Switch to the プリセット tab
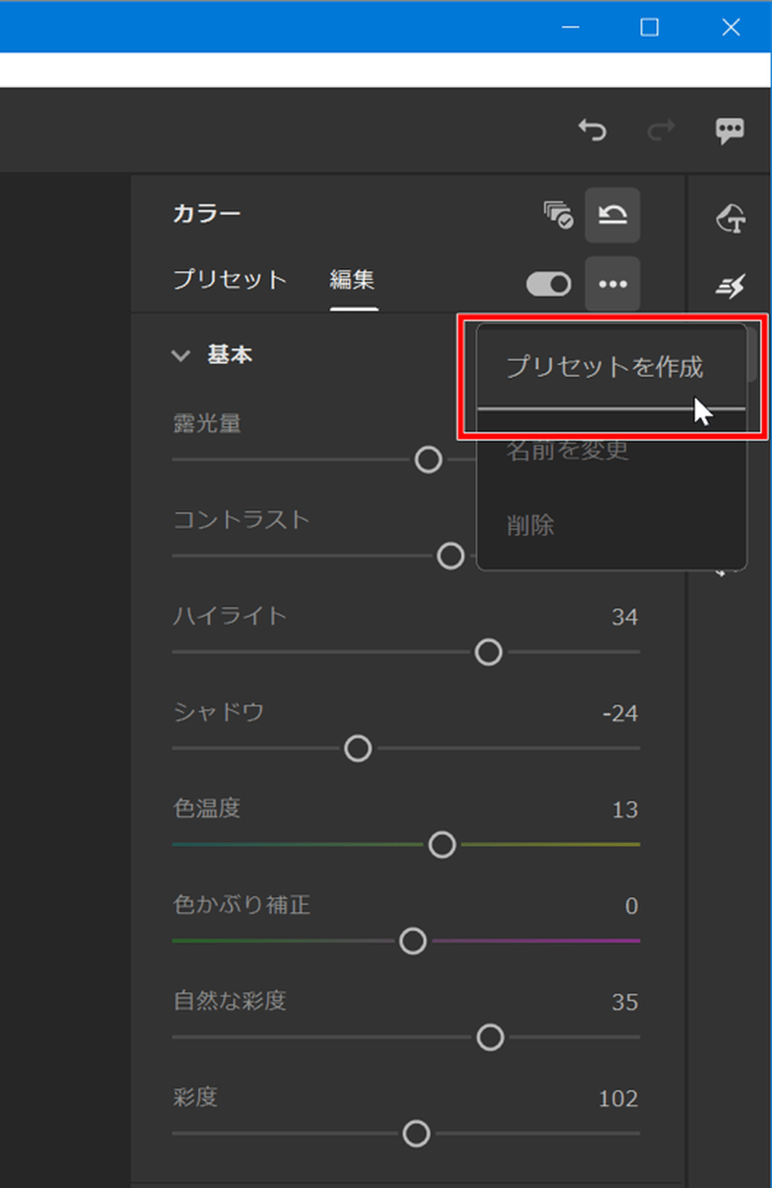Screen dimensions: 772x1188 (229, 280)
